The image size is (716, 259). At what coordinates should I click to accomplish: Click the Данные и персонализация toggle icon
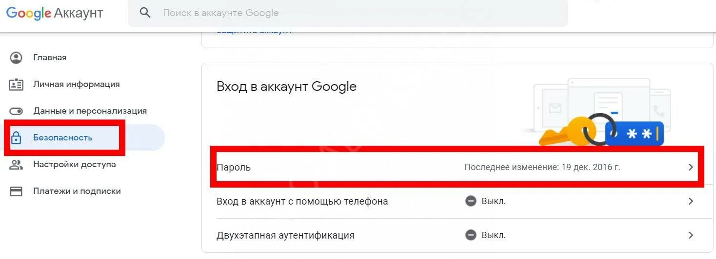click(x=16, y=111)
